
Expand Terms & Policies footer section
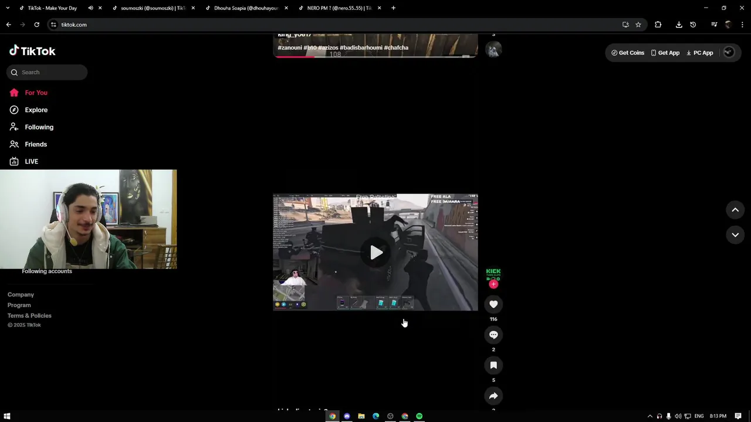pyautogui.click(x=29, y=316)
